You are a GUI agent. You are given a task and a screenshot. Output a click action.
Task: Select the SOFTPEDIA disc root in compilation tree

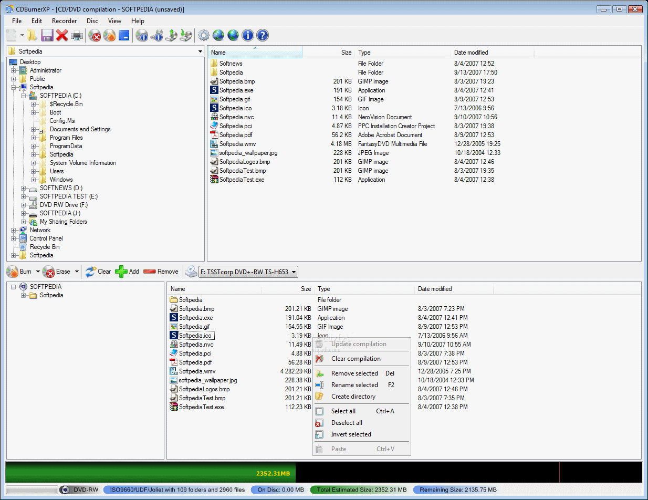tap(46, 287)
